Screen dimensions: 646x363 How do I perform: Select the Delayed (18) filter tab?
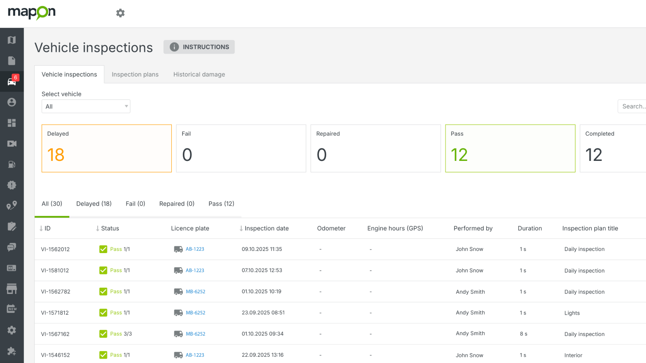click(94, 204)
